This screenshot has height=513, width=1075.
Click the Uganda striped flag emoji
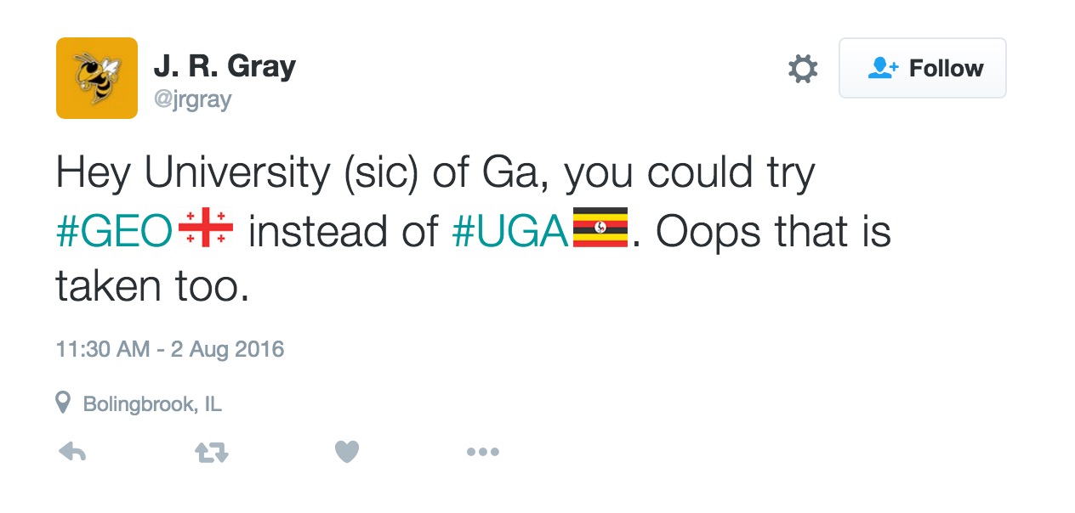(x=600, y=228)
